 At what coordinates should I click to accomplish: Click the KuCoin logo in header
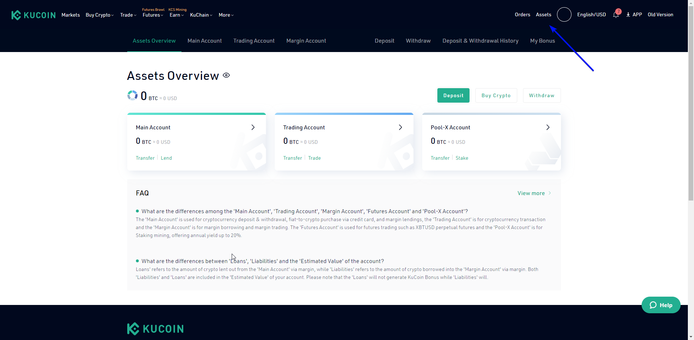point(33,15)
